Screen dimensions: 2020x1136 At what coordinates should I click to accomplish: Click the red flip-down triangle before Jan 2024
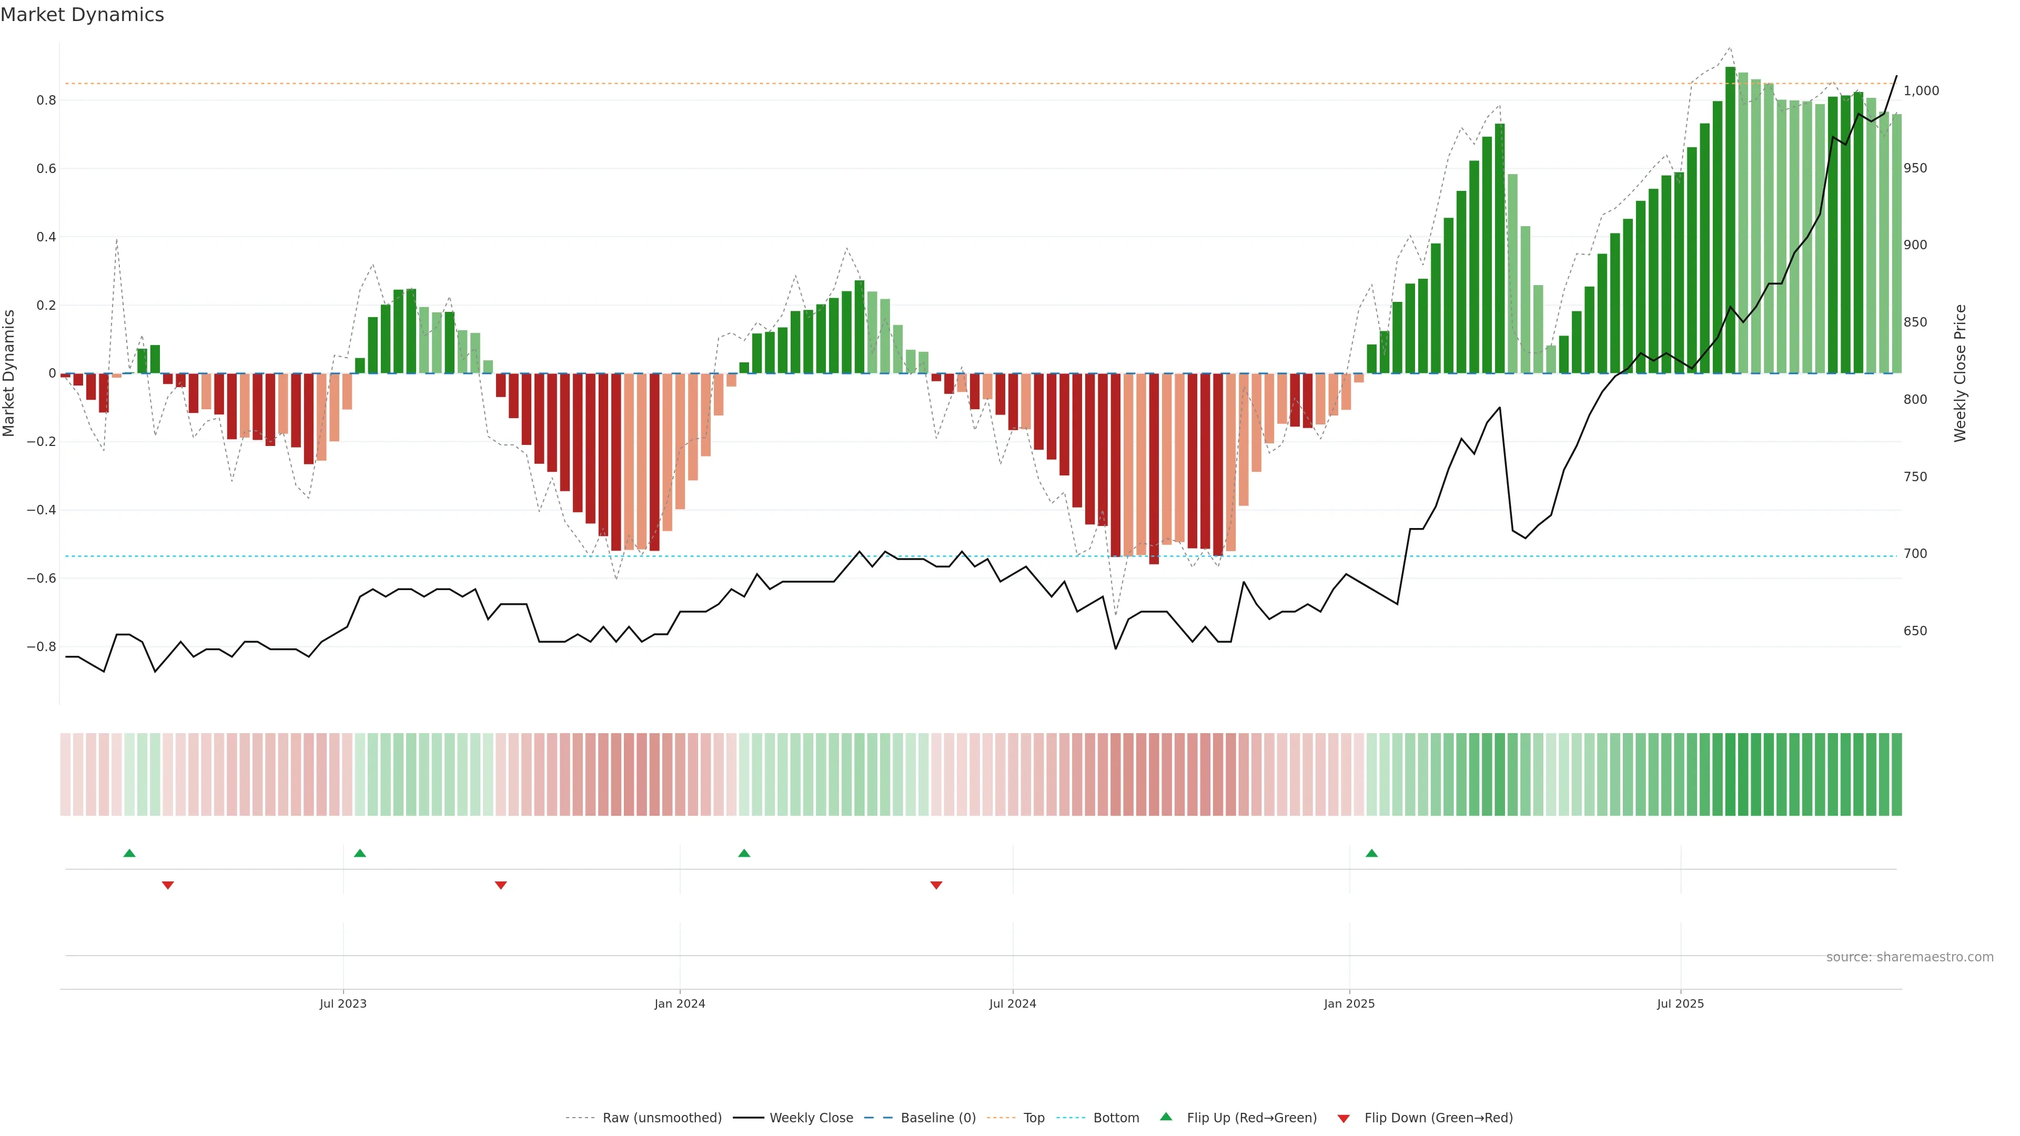501,885
